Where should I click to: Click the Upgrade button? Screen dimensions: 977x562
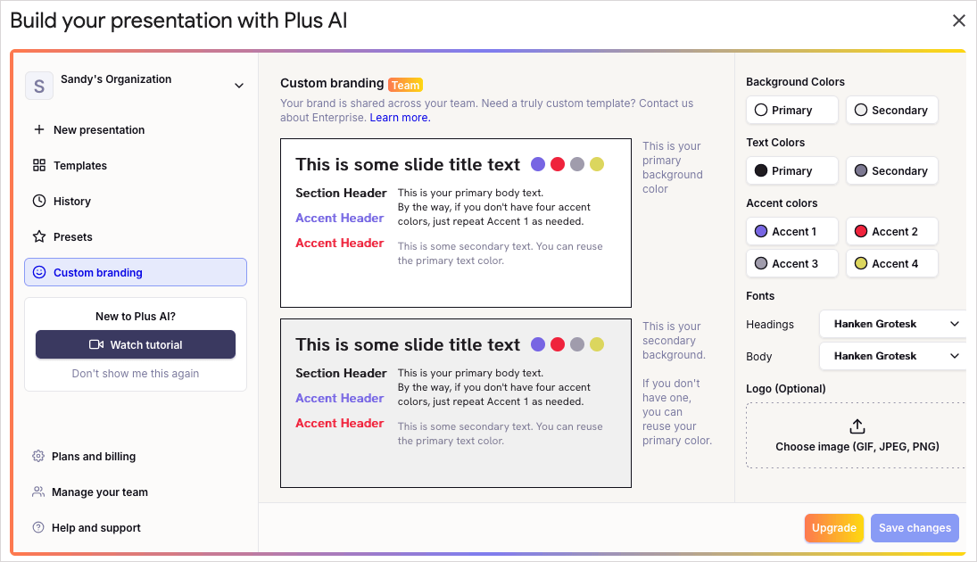[x=833, y=528]
